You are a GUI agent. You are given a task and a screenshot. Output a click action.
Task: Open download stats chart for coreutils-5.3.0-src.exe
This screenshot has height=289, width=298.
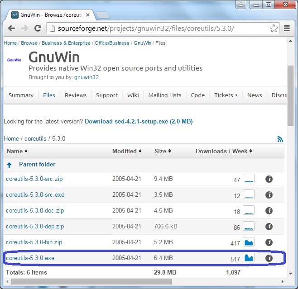pyautogui.click(x=249, y=194)
